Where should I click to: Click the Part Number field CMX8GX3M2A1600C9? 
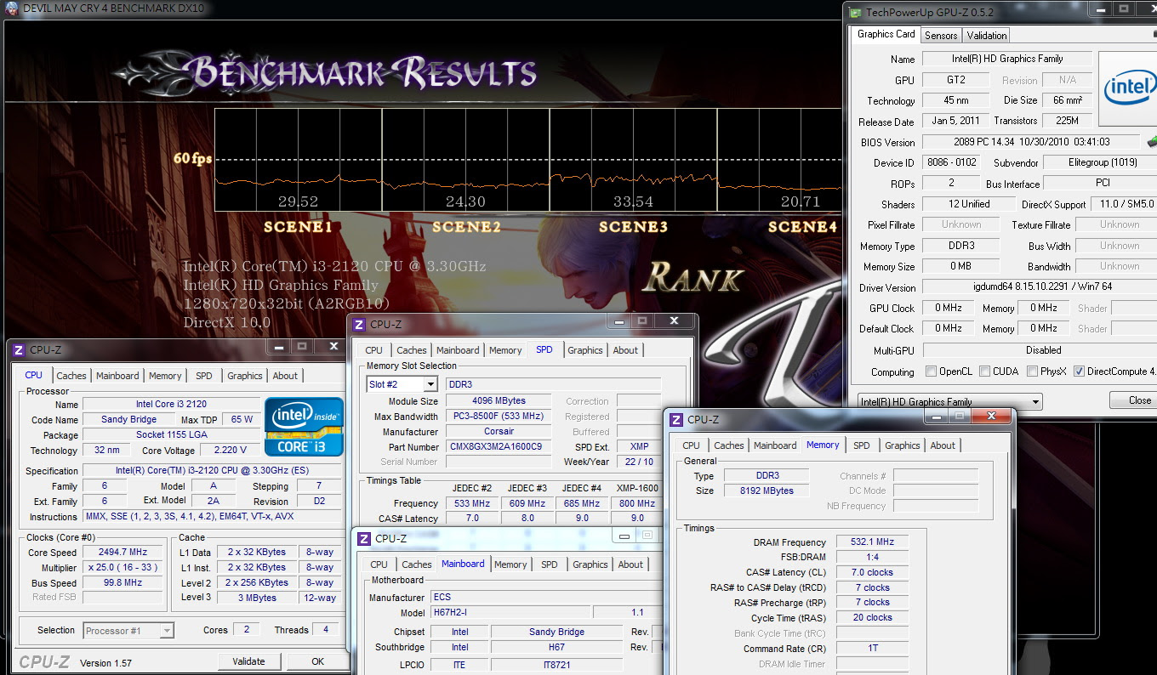point(499,446)
